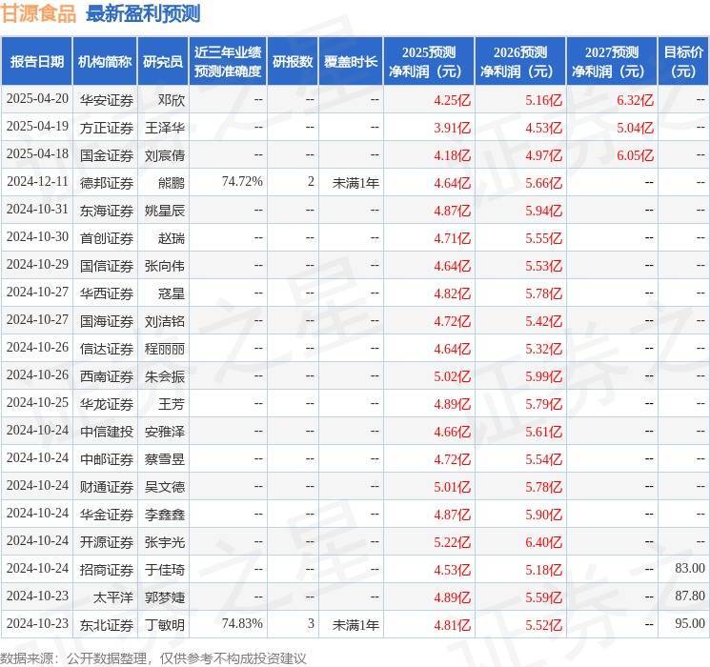
Task: Click the 2027预测净利润 column header
Action: click(x=612, y=62)
